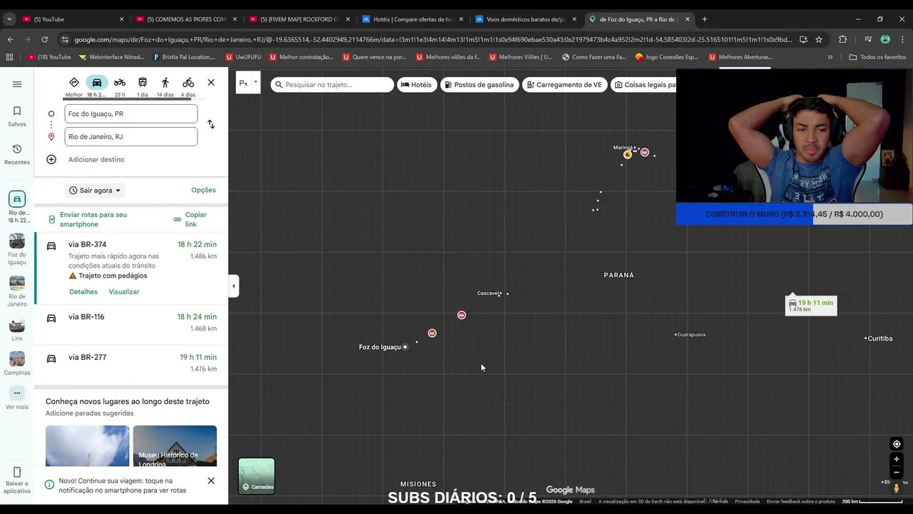This screenshot has height=514, width=913.
Task: Click the 19 h 11 min route label on map
Action: (811, 306)
